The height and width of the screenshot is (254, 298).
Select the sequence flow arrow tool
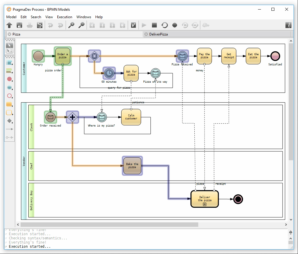[10, 129]
